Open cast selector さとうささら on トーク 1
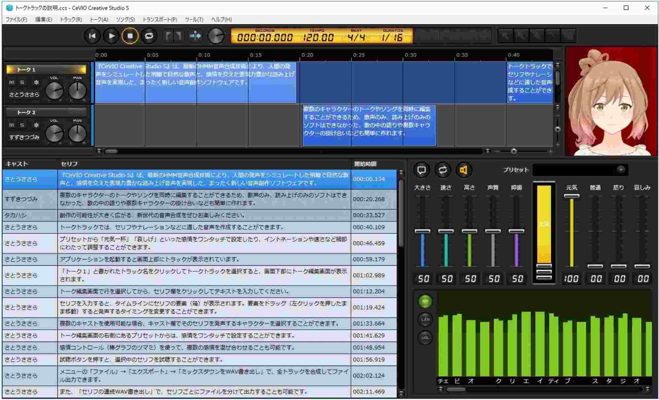Viewport: 659px width, 400px height. (24, 95)
